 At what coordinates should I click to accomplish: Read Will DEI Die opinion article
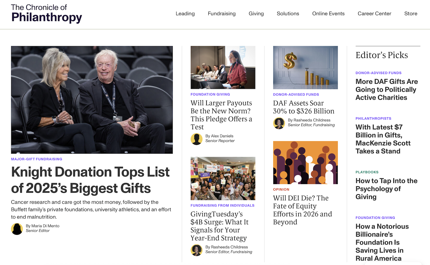(303, 210)
